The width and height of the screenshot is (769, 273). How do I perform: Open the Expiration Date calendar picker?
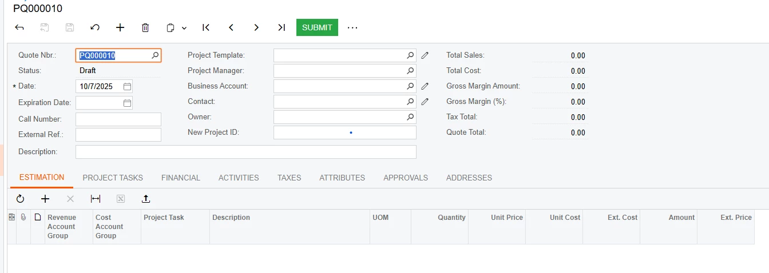tap(127, 103)
